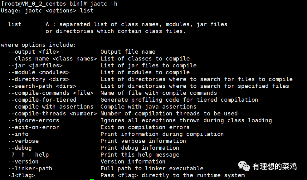Click the WeChat logo watermark icon
Image resolution: width=307 pixels, height=180 pixels.
click(244, 166)
